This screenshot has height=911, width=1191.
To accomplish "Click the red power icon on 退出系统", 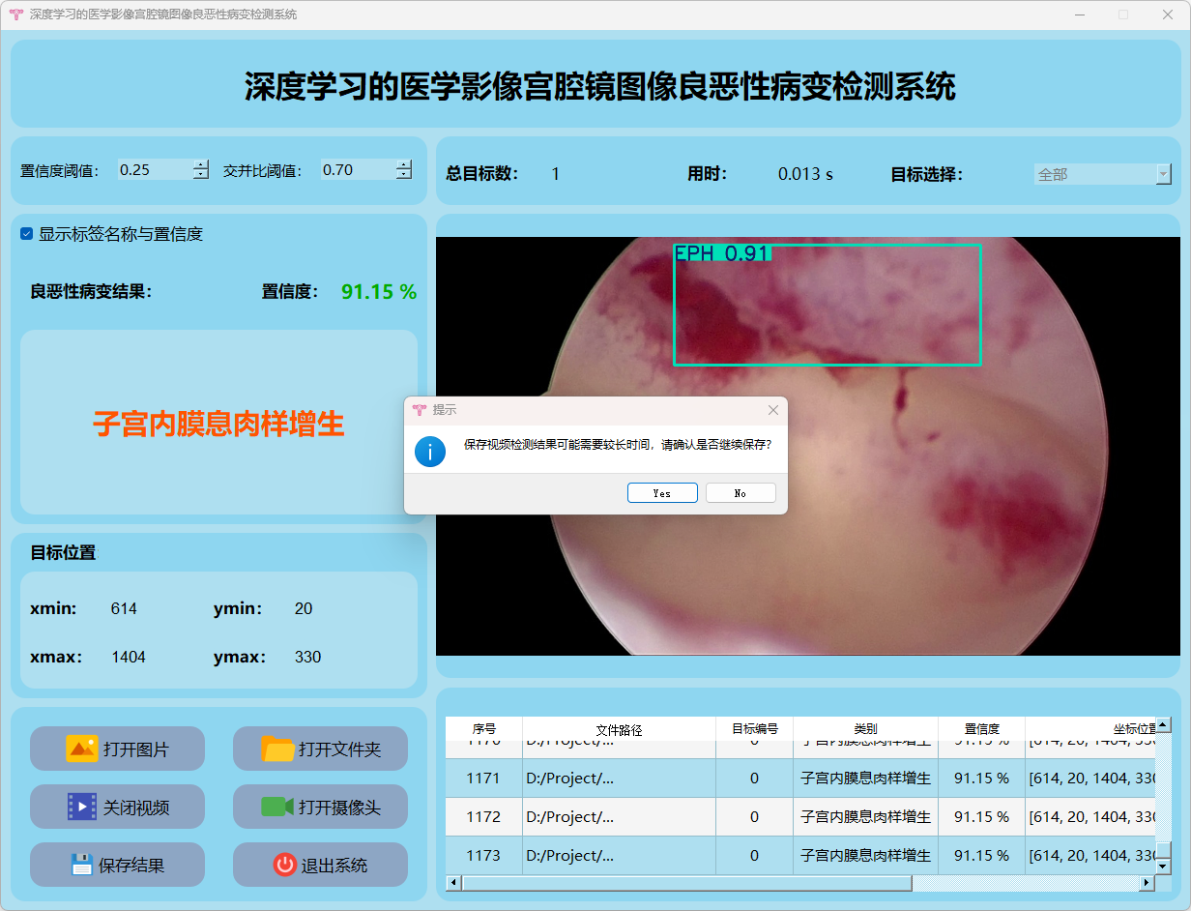I will point(284,865).
